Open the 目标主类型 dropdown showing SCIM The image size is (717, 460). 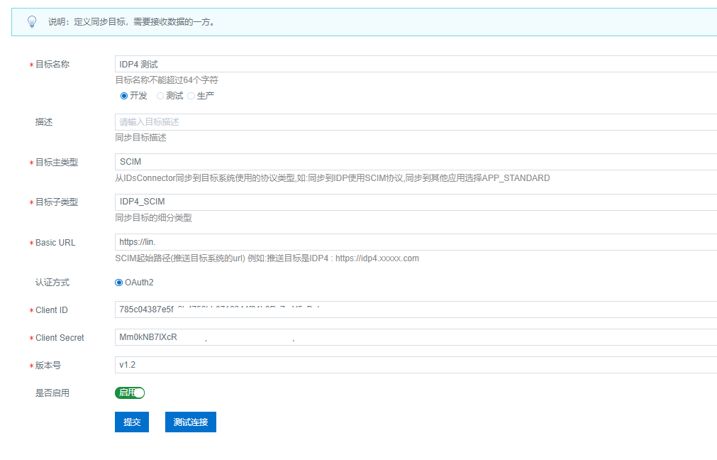coord(415,162)
